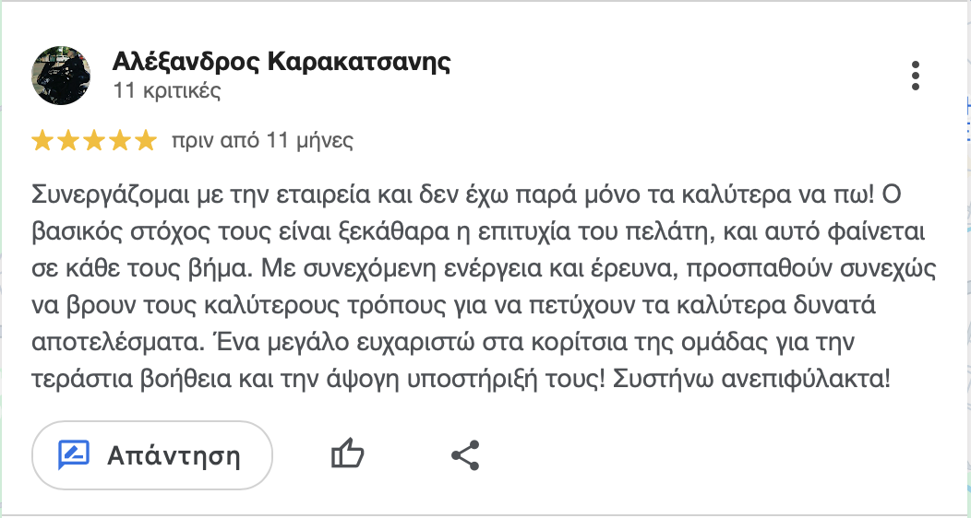971x518 pixels.
Task: Click the second rating star
Action: tap(68, 141)
